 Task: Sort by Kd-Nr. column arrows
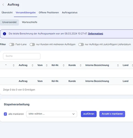(64, 65)
